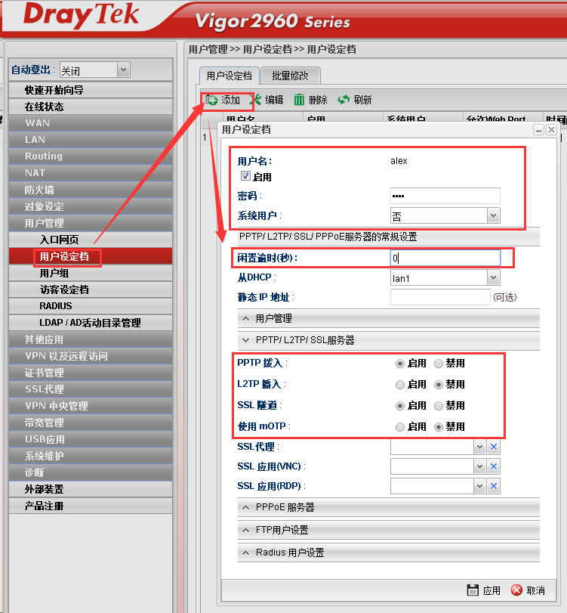Select 启用 for SSL 隧道
The height and width of the screenshot is (613, 567).
(x=400, y=406)
